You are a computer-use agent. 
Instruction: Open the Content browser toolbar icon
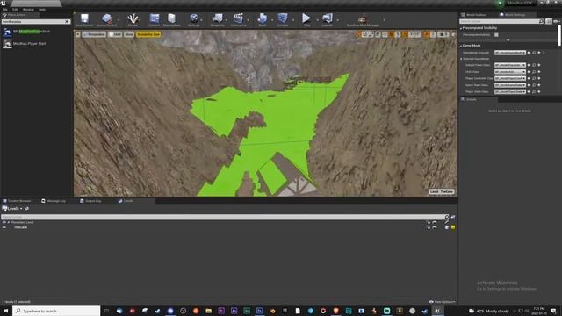(155, 19)
